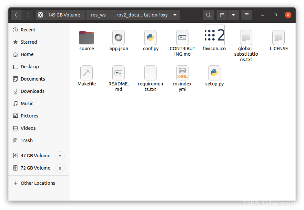Select the global_substitutions.txt file icon
304x210 pixels.
[246, 38]
